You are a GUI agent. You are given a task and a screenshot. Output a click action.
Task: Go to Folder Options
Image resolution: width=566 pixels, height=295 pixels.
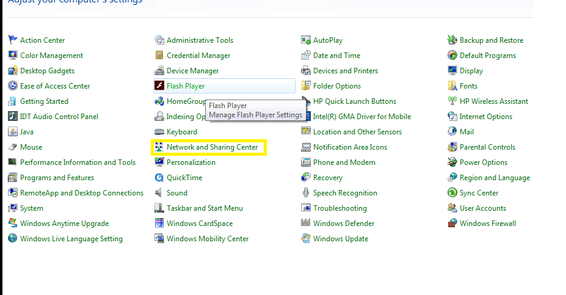tap(336, 86)
